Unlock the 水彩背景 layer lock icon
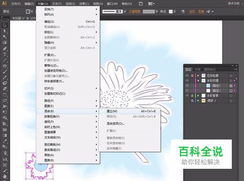The height and width of the screenshot is (181, 244). 192,96
